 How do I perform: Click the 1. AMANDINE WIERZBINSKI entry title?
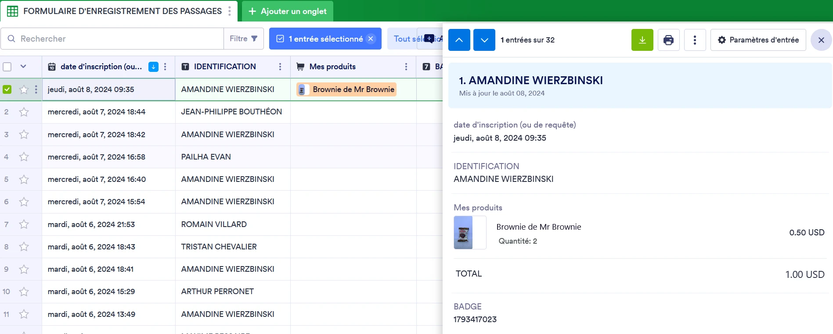(531, 81)
